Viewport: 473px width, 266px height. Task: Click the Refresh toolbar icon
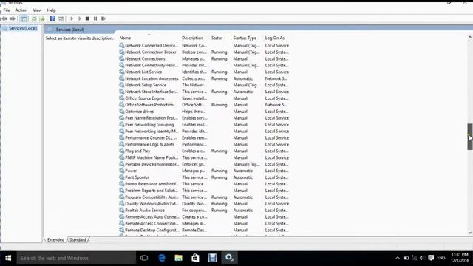pyautogui.click(x=34, y=18)
